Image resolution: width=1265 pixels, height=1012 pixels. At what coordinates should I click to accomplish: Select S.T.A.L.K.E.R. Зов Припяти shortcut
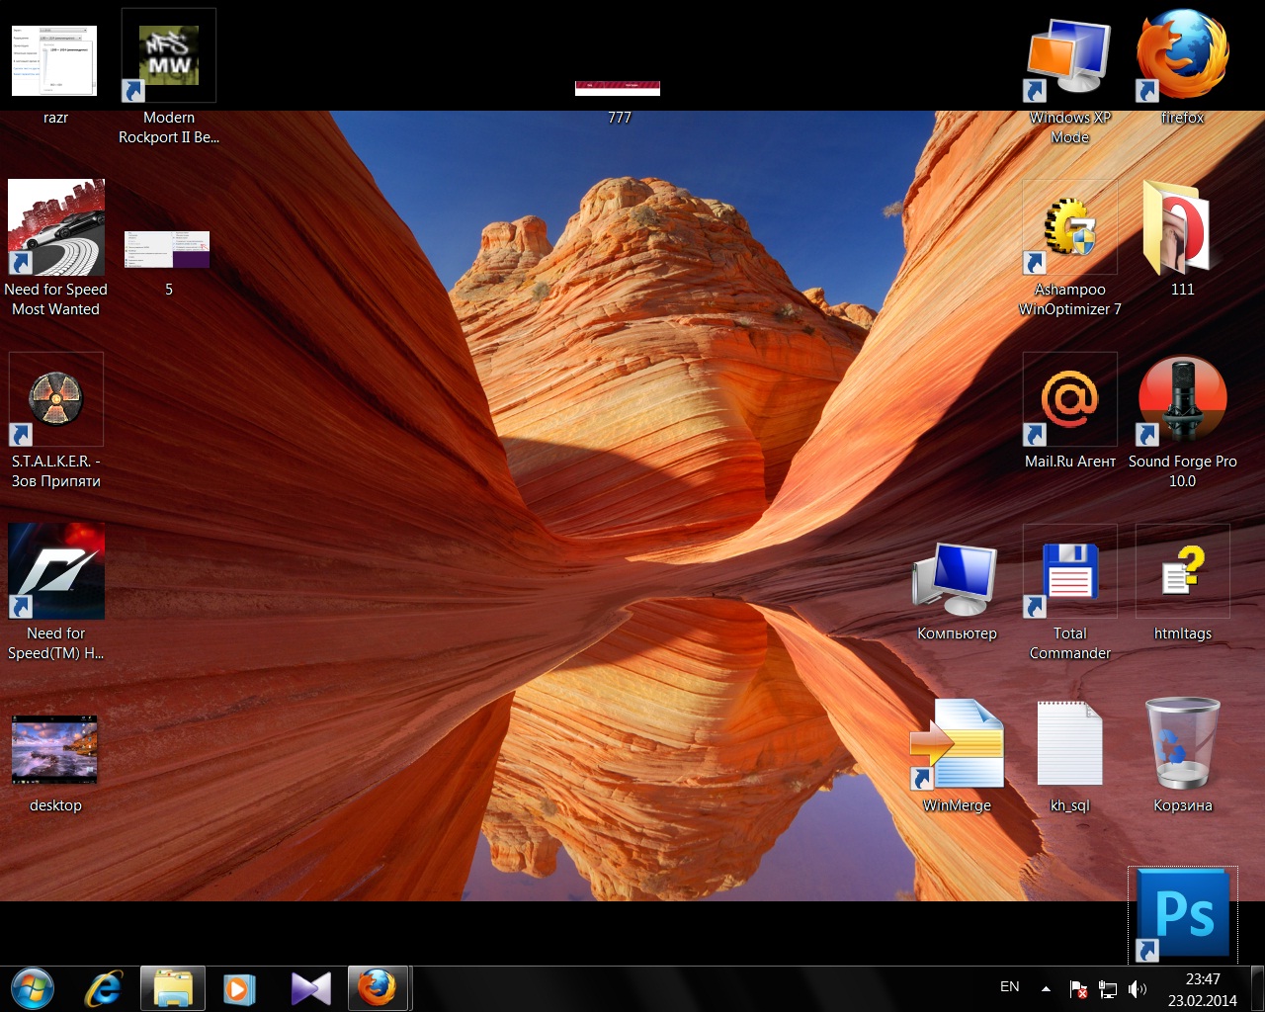(x=55, y=400)
